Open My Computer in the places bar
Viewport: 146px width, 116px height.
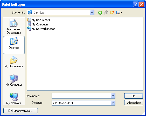coord(14,80)
